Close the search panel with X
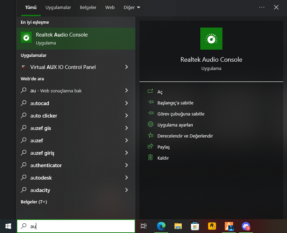Image resolution: width=287 pixels, height=233 pixels. pos(276,7)
